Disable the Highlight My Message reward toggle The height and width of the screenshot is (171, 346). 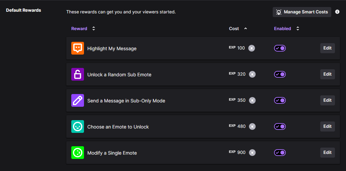pyautogui.click(x=280, y=48)
